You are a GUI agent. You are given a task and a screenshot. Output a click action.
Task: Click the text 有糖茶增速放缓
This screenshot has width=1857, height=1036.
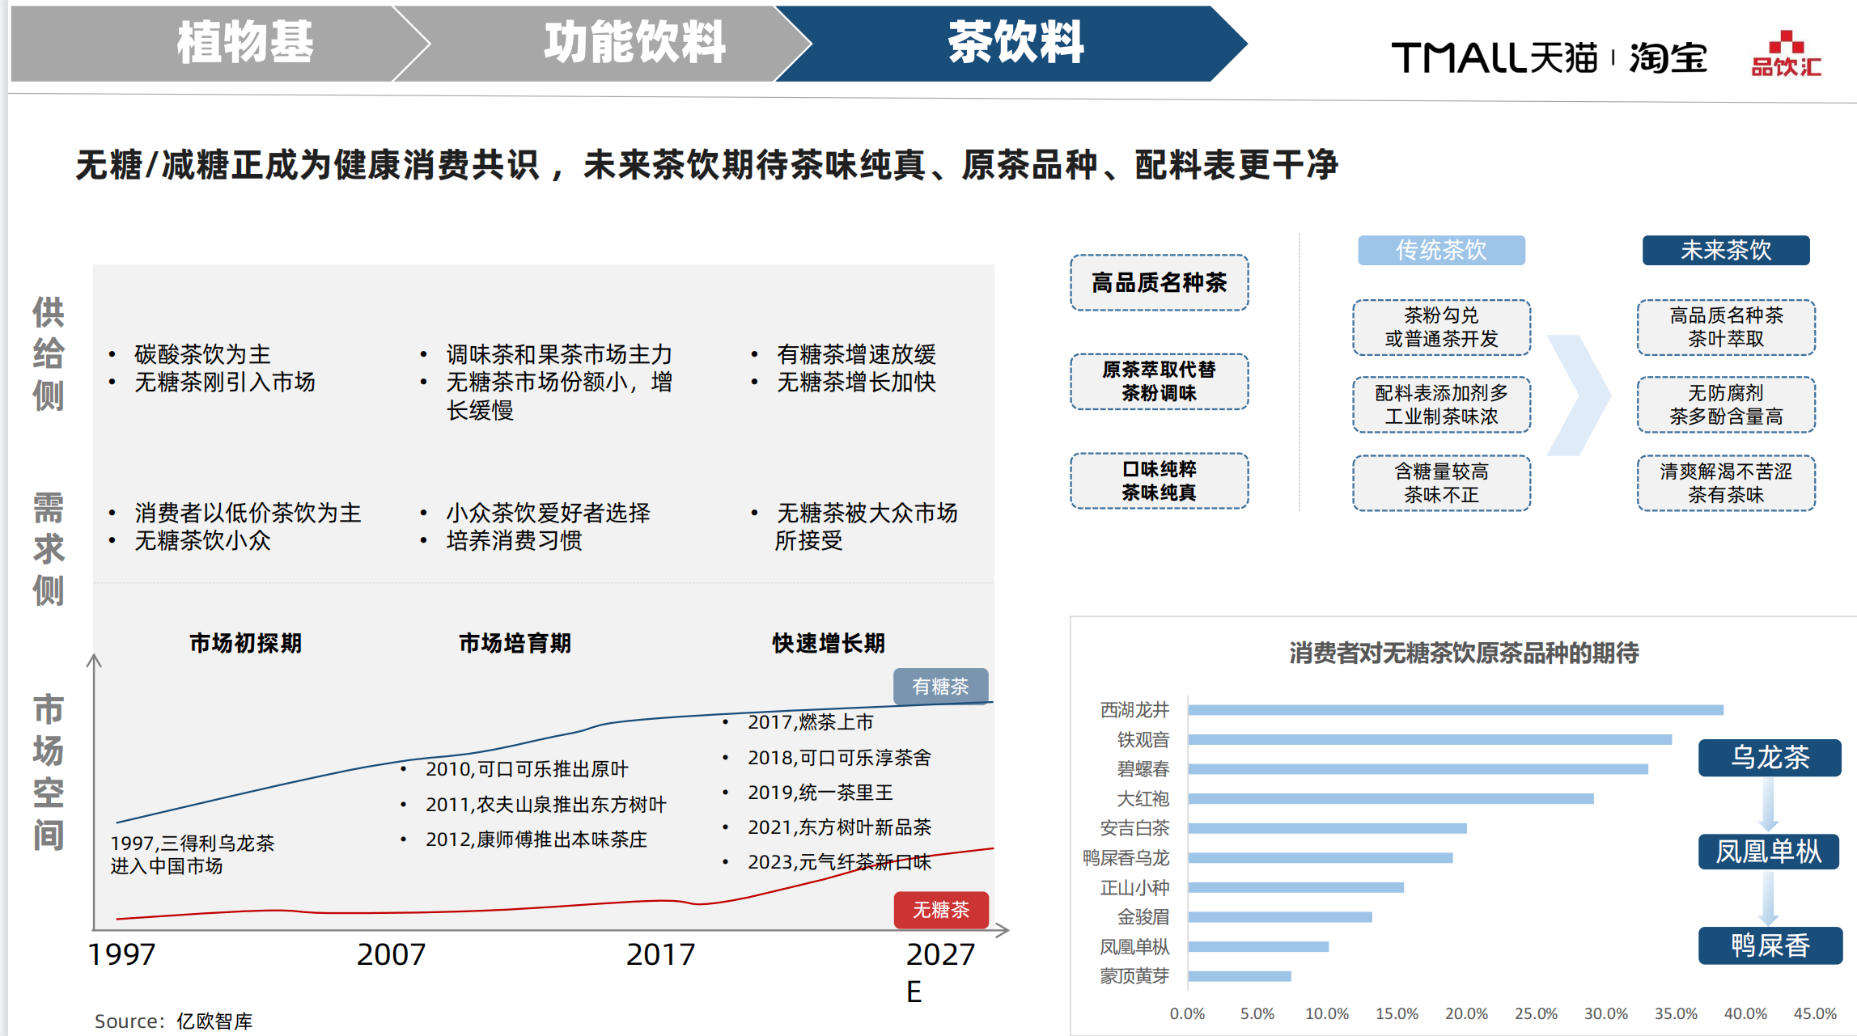tap(856, 354)
